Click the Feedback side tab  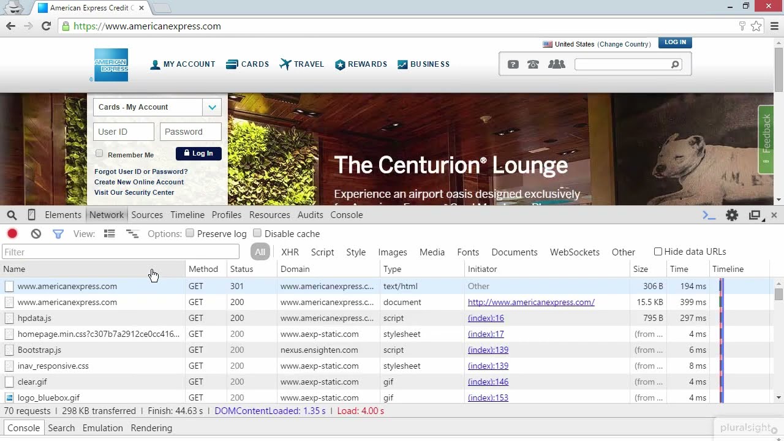[x=766, y=140]
